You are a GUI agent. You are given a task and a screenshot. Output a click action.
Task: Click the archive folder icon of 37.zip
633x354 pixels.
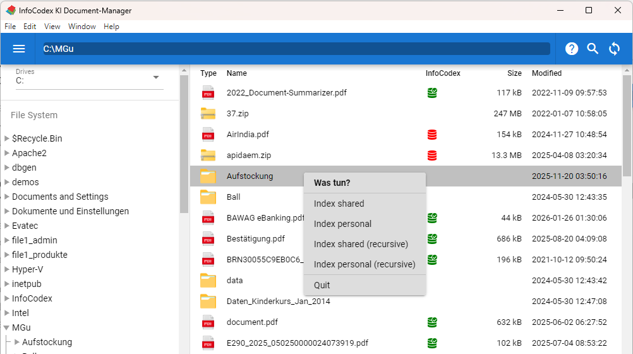click(208, 114)
